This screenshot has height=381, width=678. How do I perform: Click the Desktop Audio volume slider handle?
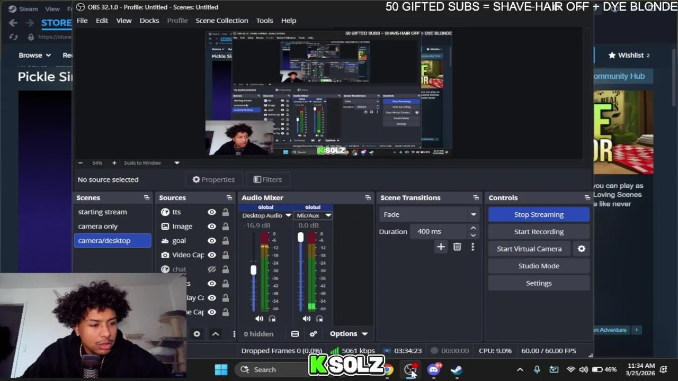[253, 270]
